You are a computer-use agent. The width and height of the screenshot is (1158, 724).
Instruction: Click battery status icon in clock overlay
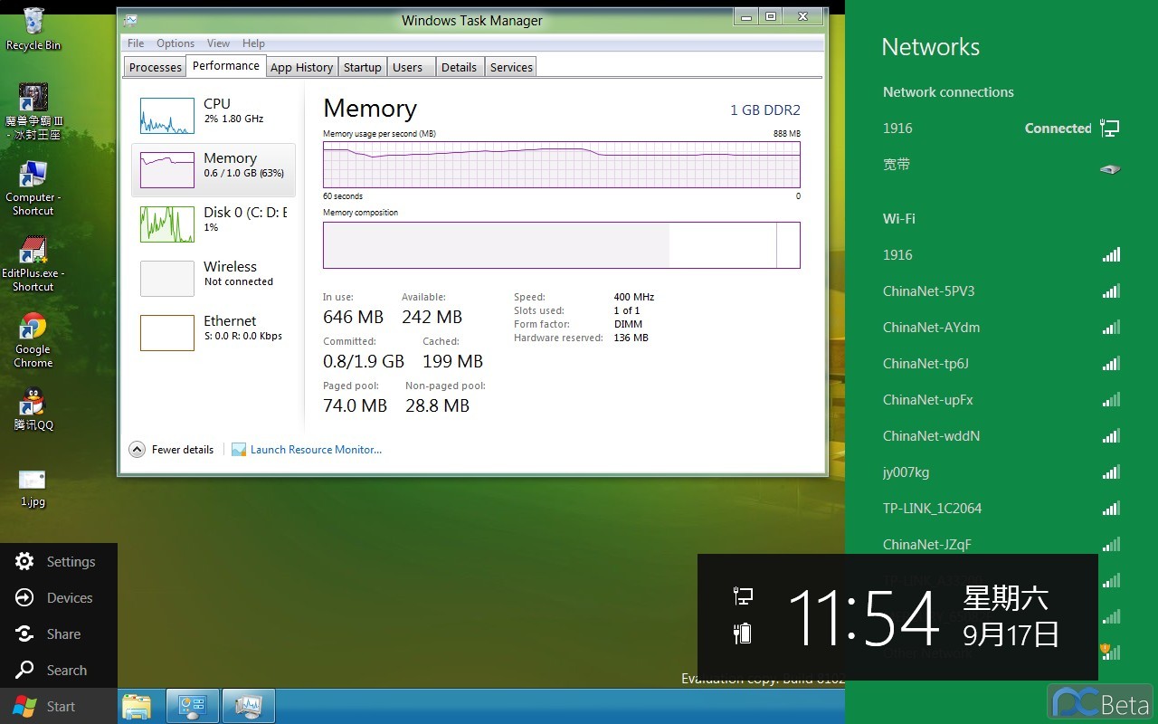[743, 633]
